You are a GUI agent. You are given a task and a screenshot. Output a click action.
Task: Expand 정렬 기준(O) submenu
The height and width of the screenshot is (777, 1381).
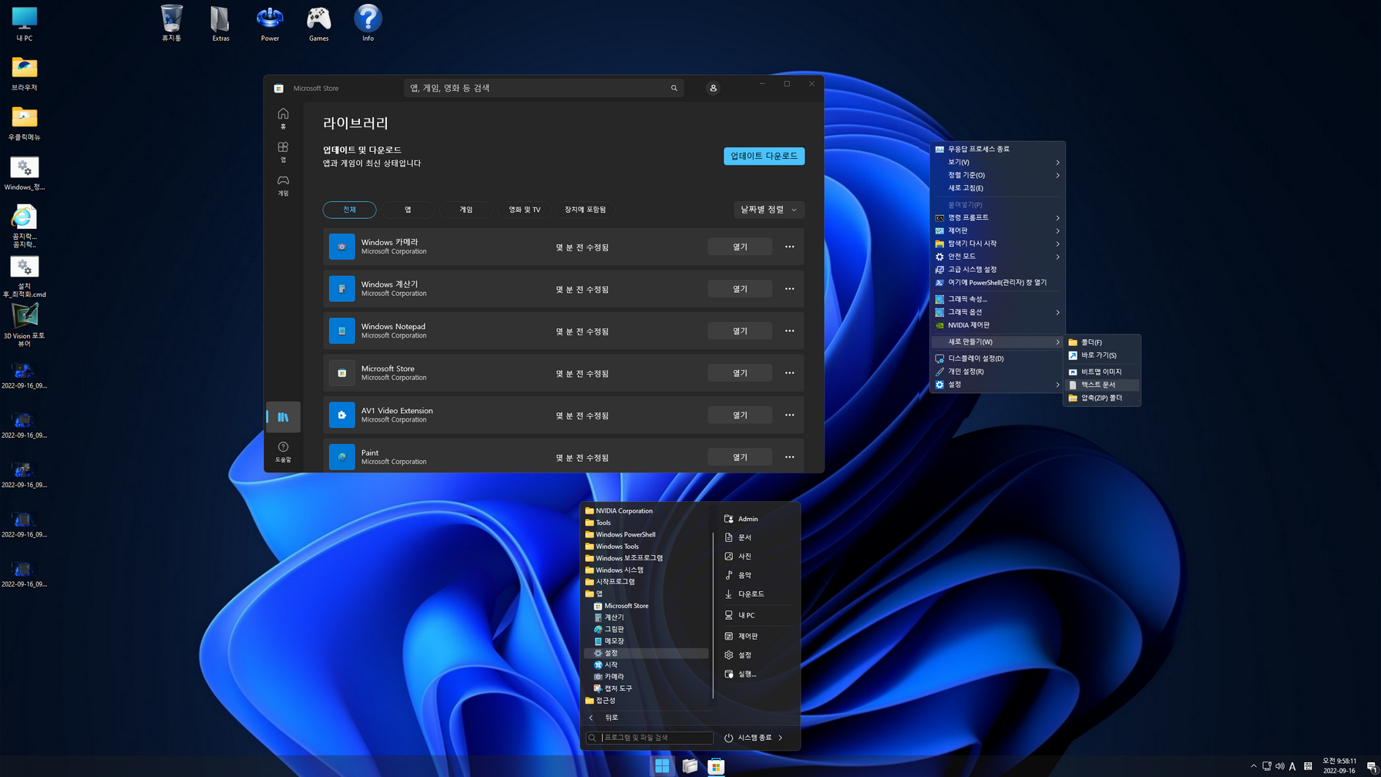[998, 175]
